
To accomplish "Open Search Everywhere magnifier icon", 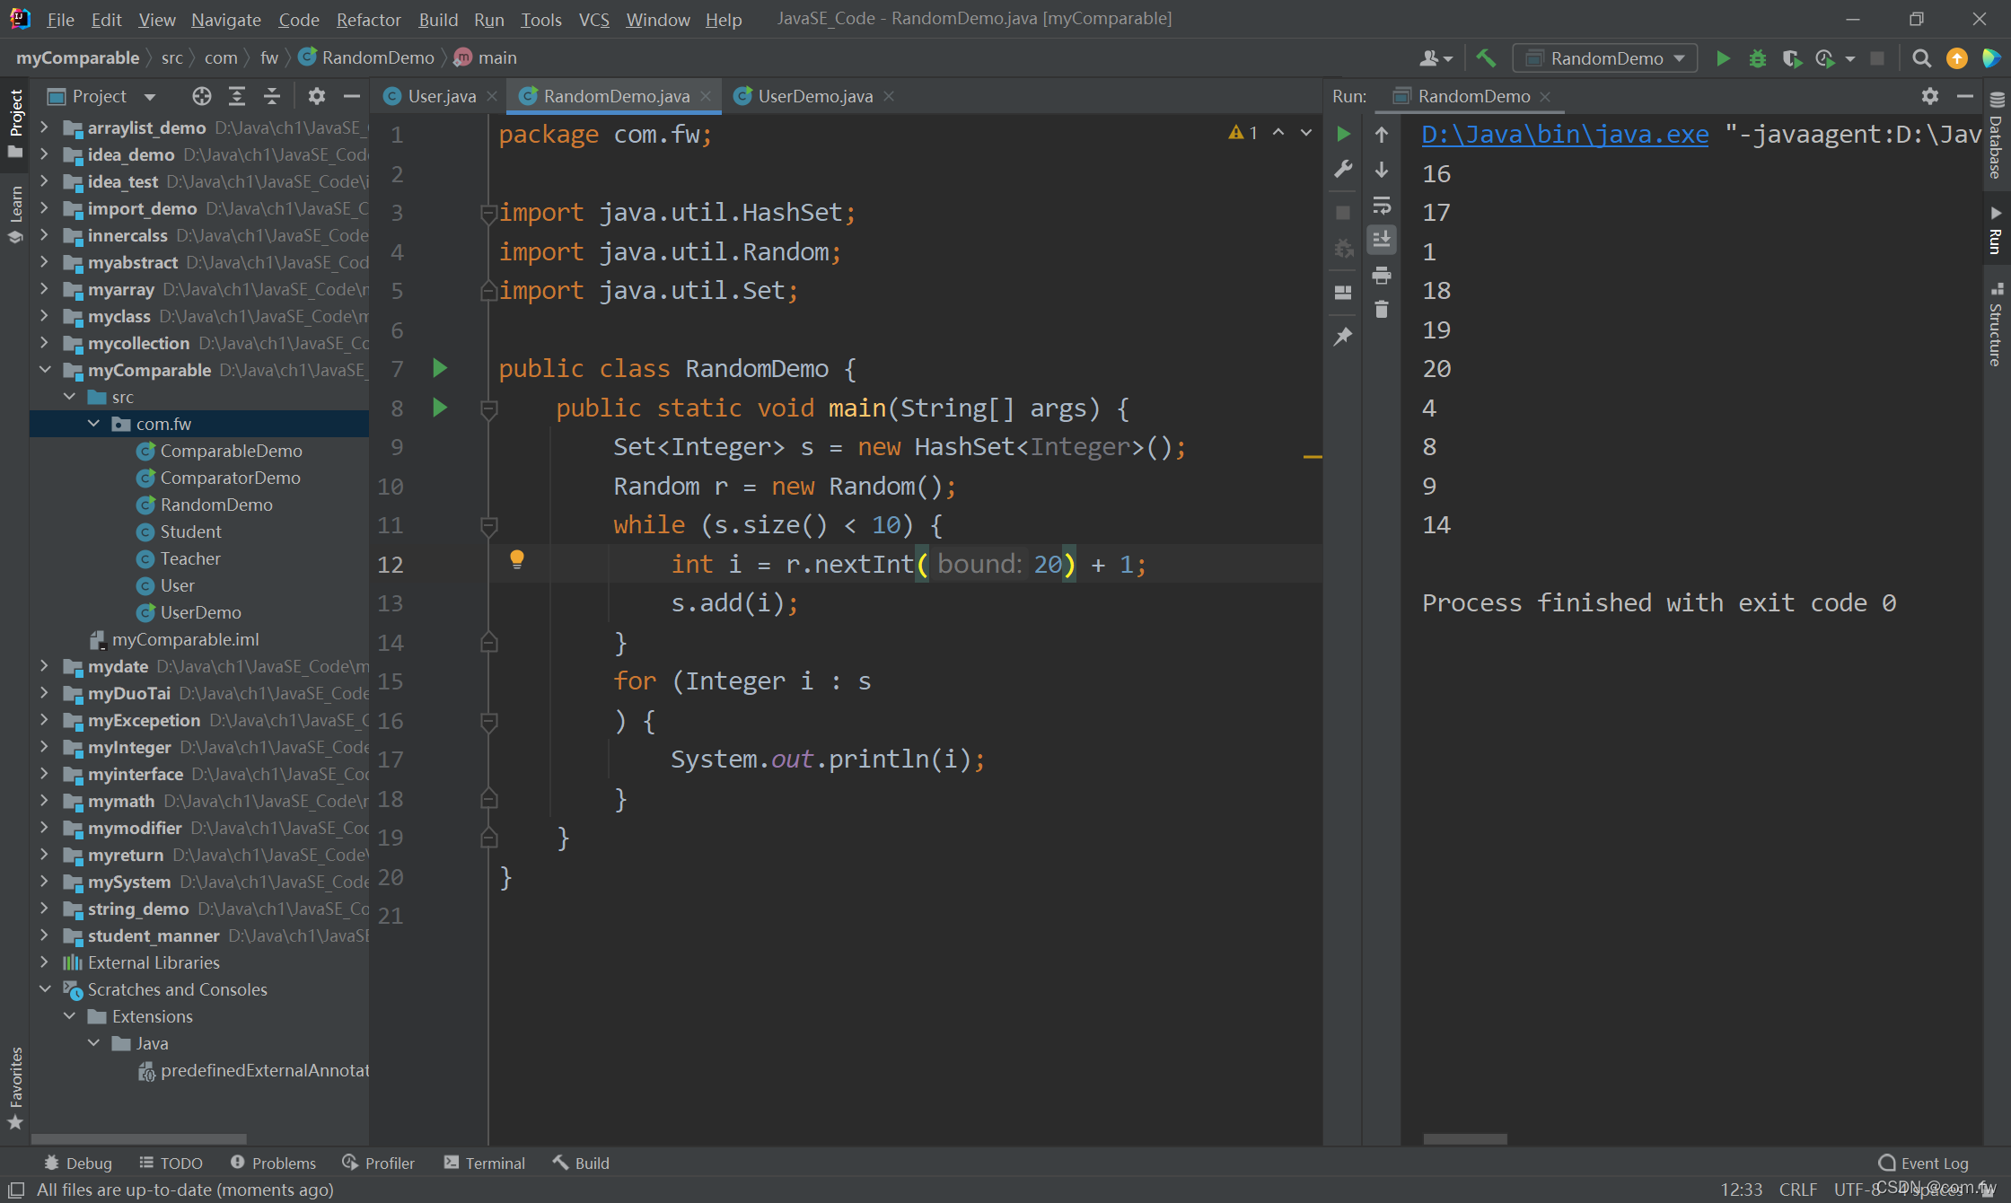I will [1921, 58].
